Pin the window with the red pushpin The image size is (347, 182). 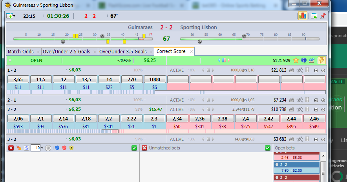(323, 16)
